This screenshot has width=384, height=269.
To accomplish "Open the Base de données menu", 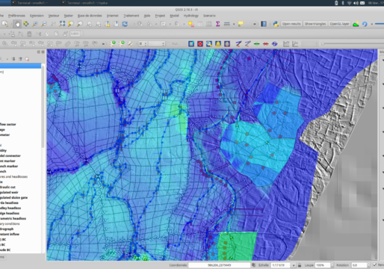I will tap(90, 16).
